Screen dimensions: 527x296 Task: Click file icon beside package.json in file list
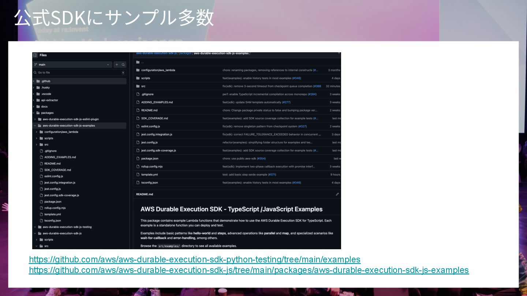pos(138,159)
